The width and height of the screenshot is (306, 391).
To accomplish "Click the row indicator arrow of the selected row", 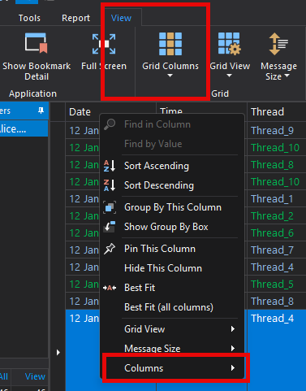I will point(58,352).
